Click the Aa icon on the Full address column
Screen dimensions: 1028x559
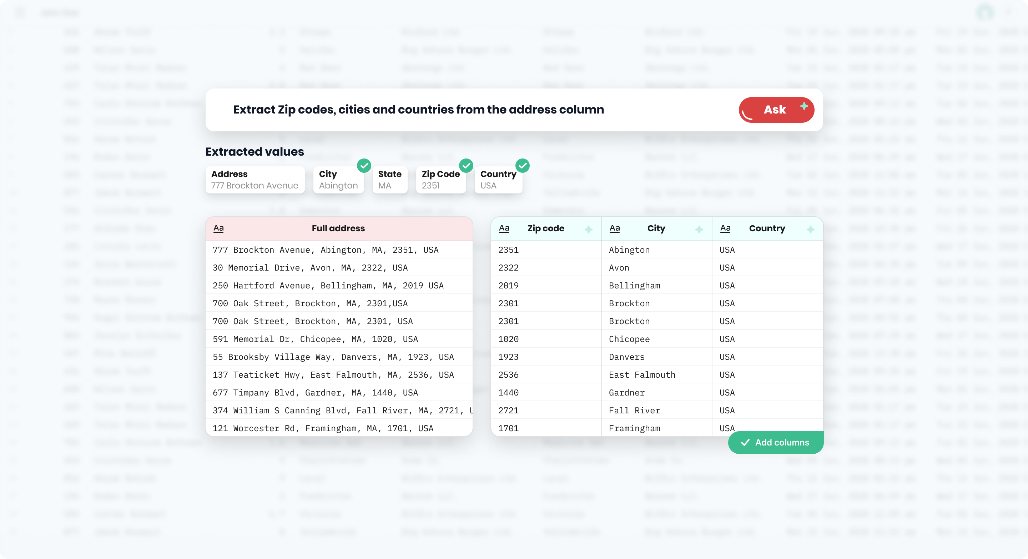218,228
